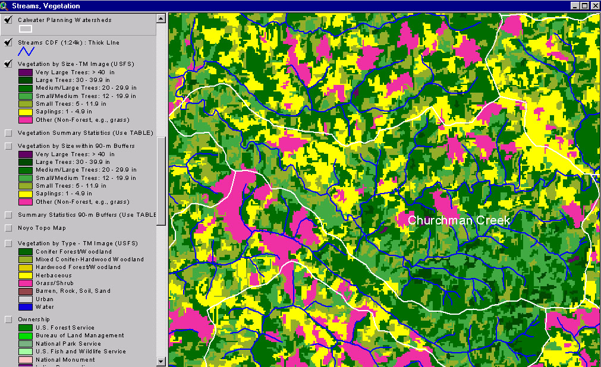
Task: Click the 'U.S. Forest Service' legend label
Action: click(x=65, y=328)
